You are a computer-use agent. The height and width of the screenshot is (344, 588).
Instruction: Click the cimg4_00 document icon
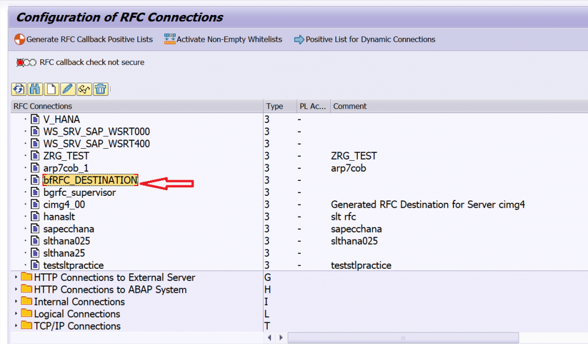(x=35, y=204)
